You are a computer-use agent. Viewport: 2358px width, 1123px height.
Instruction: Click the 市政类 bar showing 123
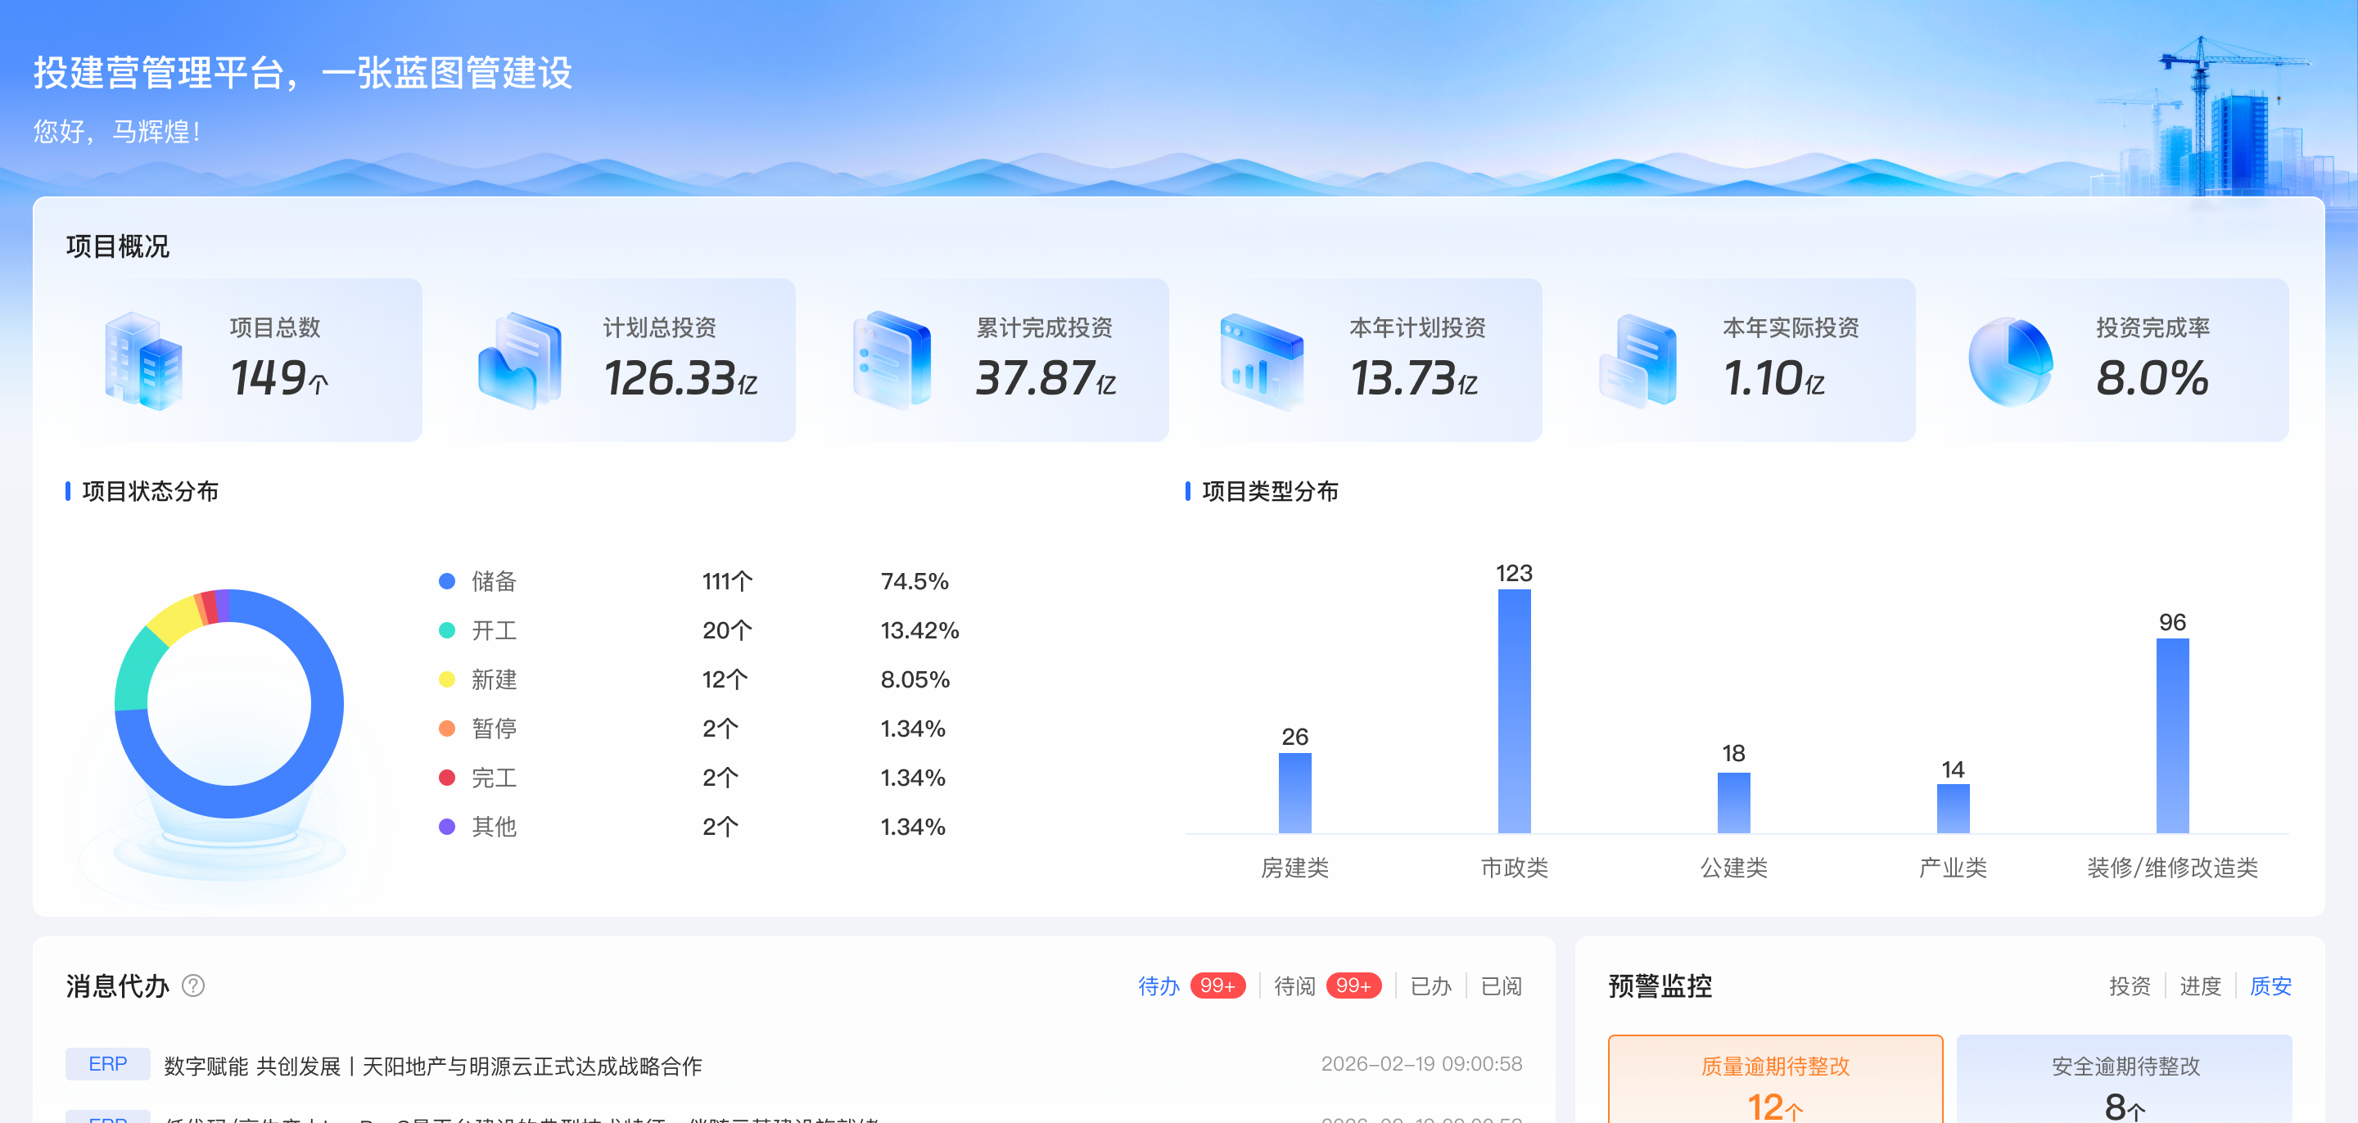[1514, 711]
